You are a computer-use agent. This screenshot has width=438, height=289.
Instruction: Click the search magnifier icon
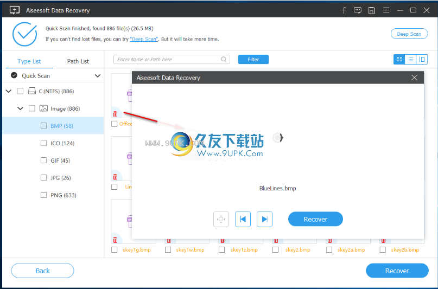coord(224,59)
